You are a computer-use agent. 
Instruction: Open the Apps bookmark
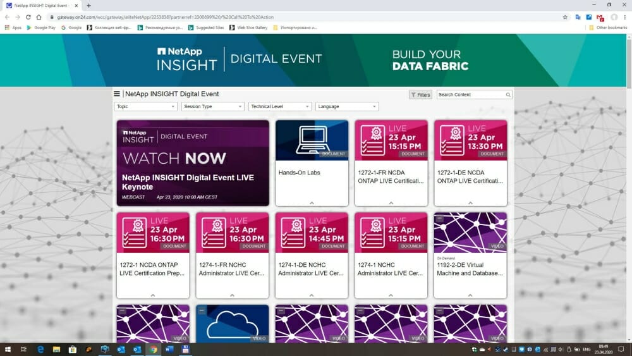click(13, 28)
